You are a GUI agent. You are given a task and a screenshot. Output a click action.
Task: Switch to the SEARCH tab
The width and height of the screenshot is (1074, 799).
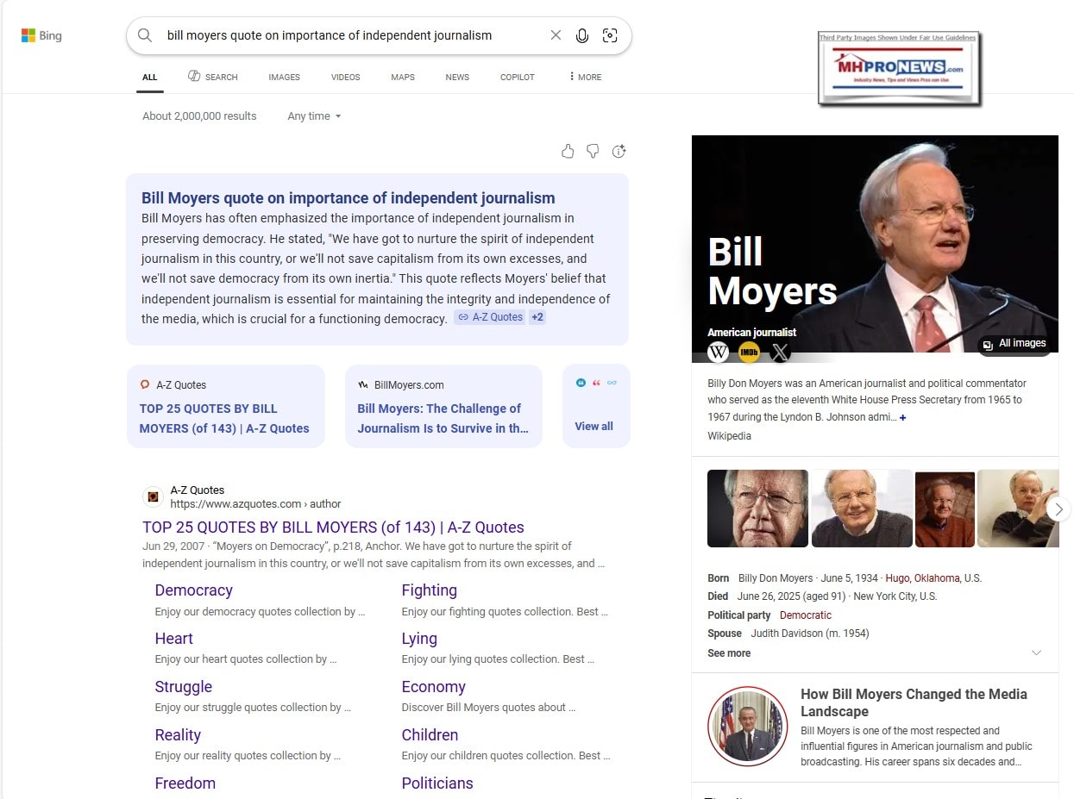pos(212,77)
